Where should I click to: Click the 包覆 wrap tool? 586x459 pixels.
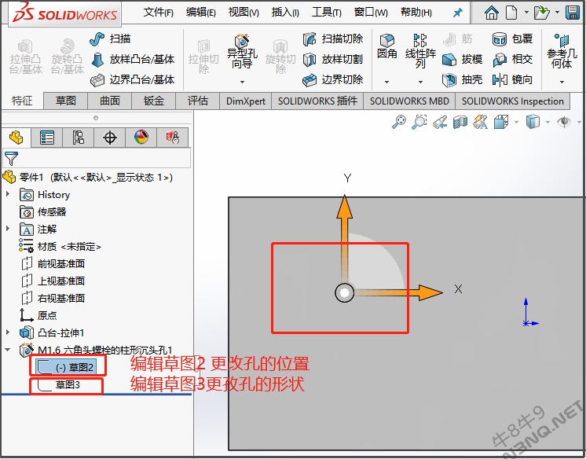[x=512, y=39]
